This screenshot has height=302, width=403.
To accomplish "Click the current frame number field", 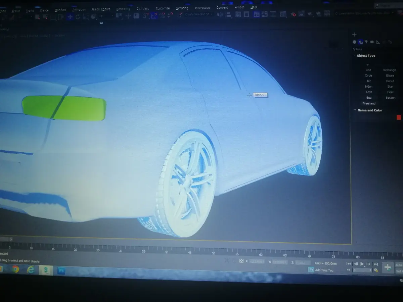I will click(x=362, y=270).
